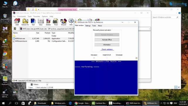Click the Activate Office button
Screen dimensions: 188x106
coord(107,40)
